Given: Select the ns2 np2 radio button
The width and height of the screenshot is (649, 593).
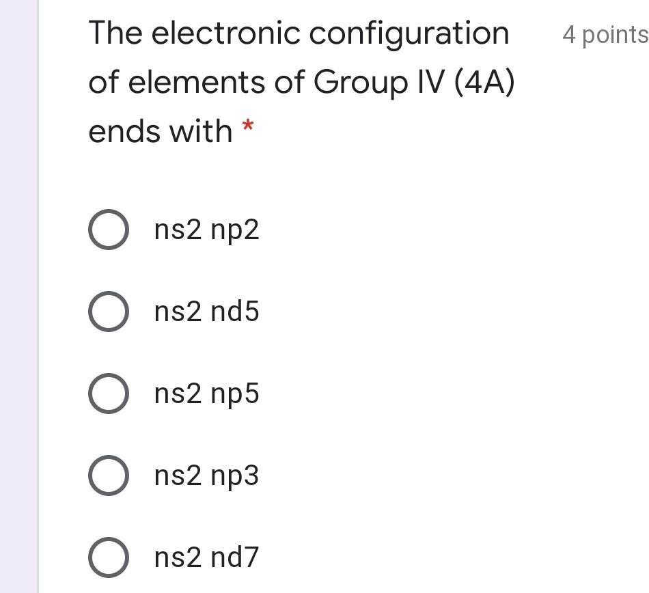Looking at the screenshot, I should click(x=109, y=230).
